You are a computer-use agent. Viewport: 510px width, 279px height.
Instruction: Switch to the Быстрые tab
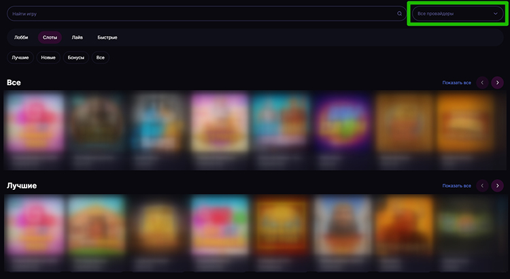[107, 37]
